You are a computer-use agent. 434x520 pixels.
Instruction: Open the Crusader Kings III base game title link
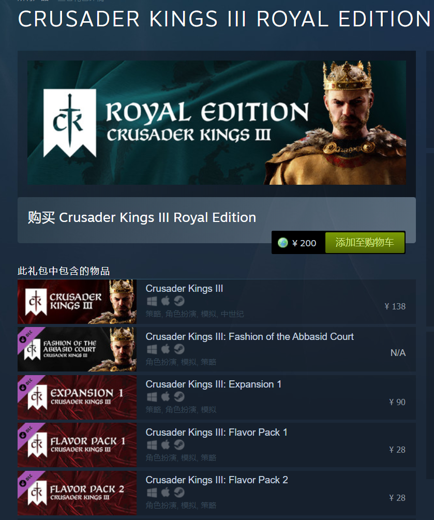tap(184, 289)
